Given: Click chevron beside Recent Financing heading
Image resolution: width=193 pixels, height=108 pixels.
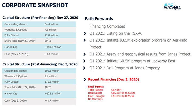Looking at the screenshot, I should click(x=85, y=79).
